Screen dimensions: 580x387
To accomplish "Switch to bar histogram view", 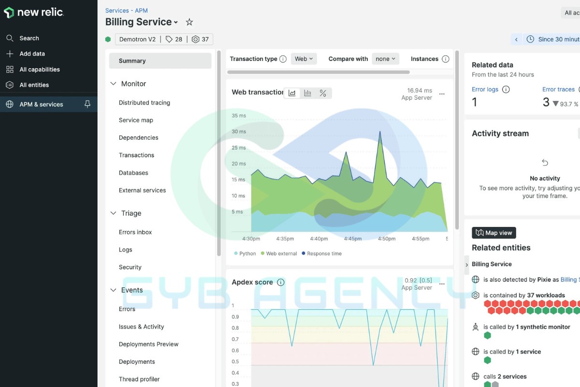I will (x=307, y=93).
